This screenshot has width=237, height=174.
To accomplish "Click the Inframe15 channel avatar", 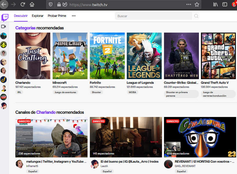I will [x=19, y=164].
